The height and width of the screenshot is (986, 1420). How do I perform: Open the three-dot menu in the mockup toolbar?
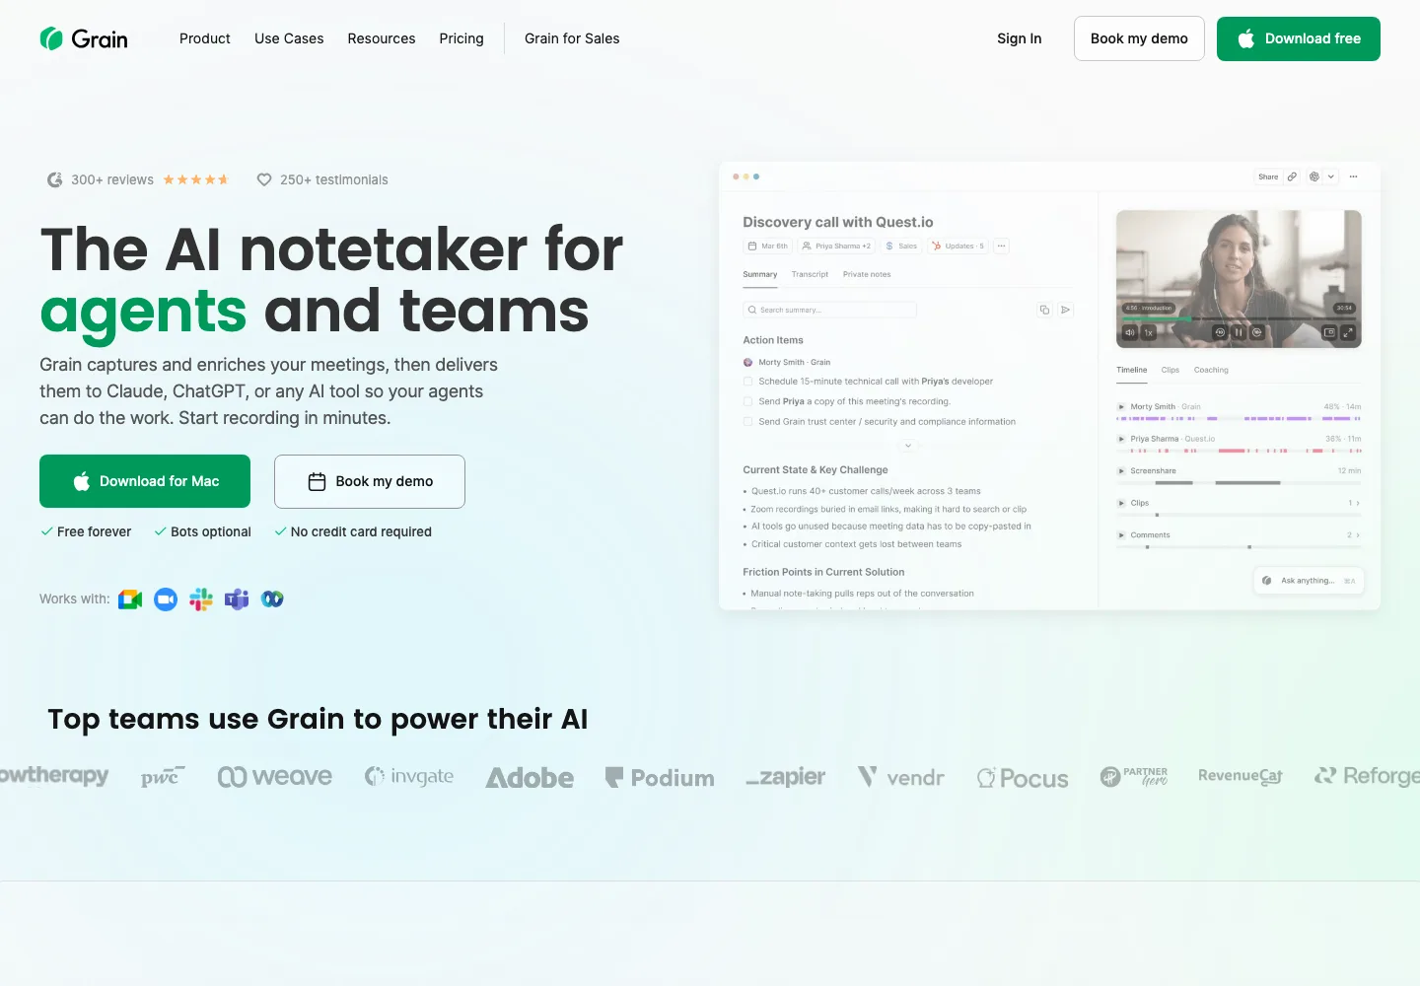click(1354, 176)
